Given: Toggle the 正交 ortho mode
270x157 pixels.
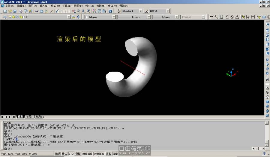Looking at the screenshot, I should point(71,154).
